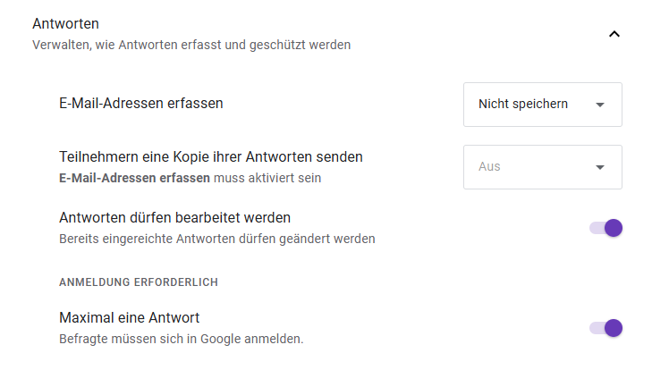Screen dimensions: 652x370
Task: Click the muss aktiviert sein hint text
Action: tap(267, 178)
